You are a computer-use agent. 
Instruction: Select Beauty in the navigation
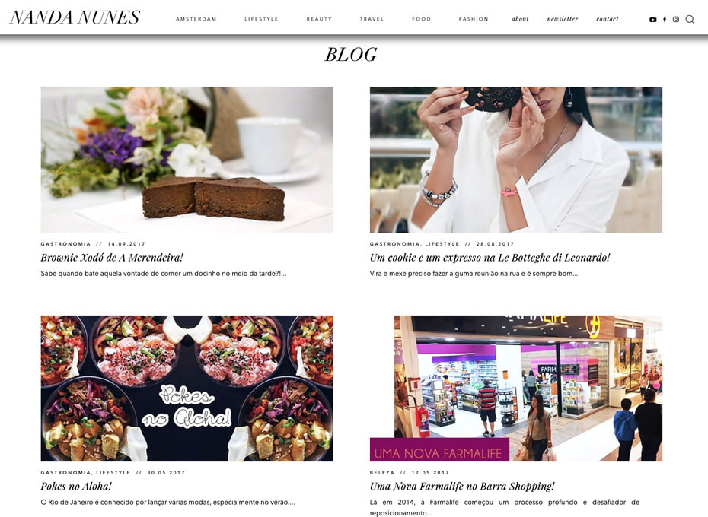point(319,19)
